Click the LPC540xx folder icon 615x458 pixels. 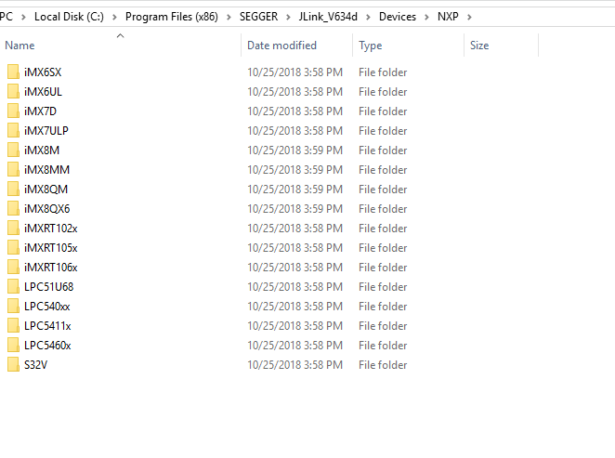click(x=13, y=307)
